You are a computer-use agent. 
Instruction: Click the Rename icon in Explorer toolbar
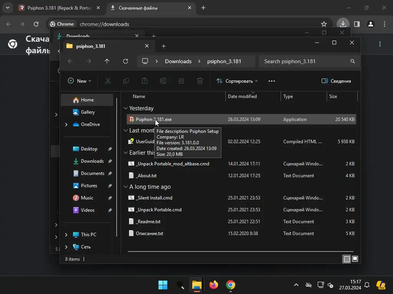click(x=163, y=81)
